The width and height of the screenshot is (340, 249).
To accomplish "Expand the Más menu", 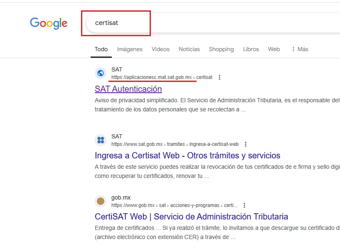I will click(300, 49).
